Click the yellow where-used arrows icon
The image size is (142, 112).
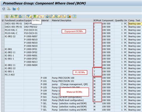click(x=18, y=9)
